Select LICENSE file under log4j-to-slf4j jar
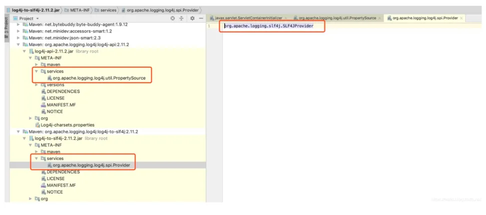The width and height of the screenshot is (486, 215). [107, 178]
